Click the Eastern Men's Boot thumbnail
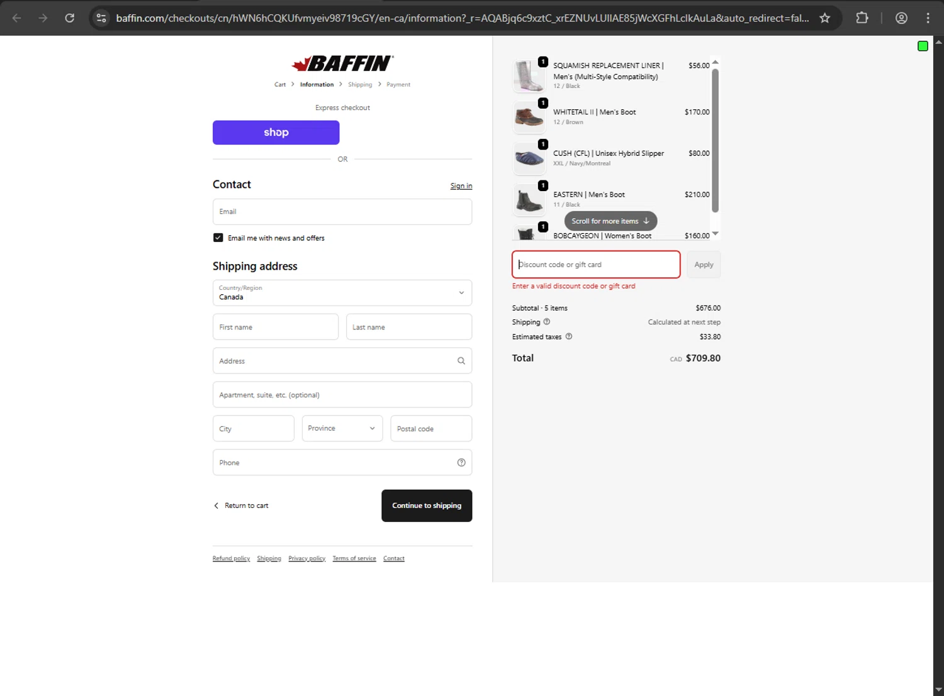The width and height of the screenshot is (944, 696). (x=529, y=200)
